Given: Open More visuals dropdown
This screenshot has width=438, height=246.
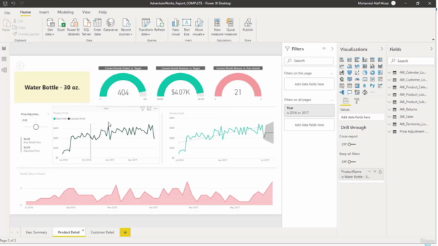Looking at the screenshot, I should pos(198,27).
